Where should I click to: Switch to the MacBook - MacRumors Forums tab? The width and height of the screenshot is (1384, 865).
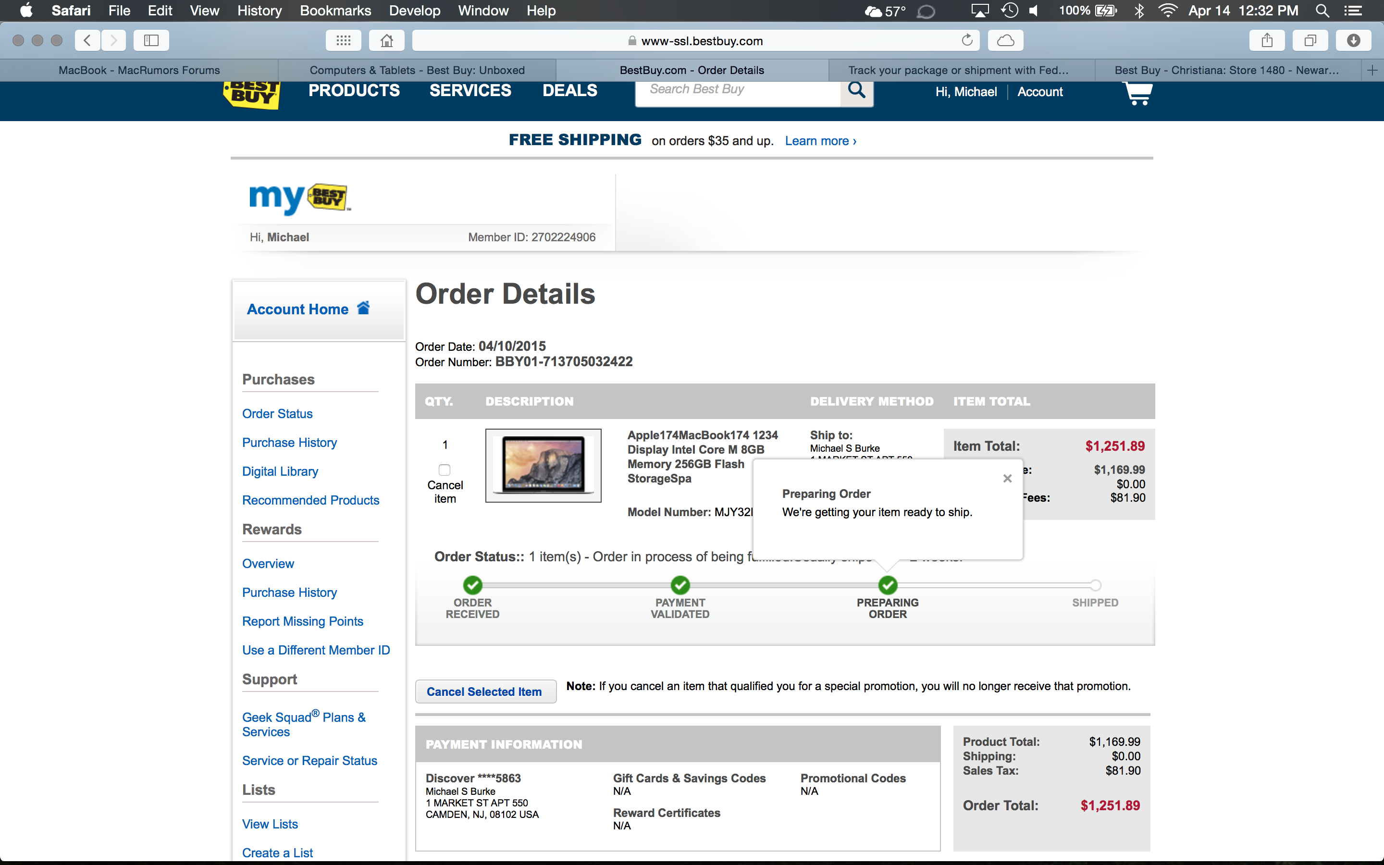click(x=139, y=70)
